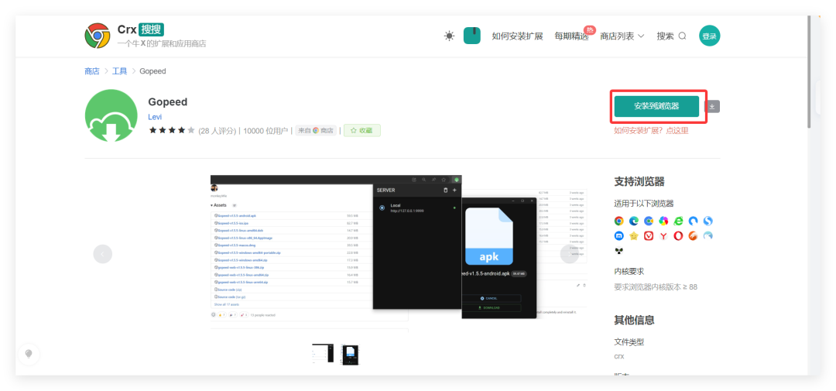Click the teal square icon in header
Screen dimensions: 836x391
[472, 35]
